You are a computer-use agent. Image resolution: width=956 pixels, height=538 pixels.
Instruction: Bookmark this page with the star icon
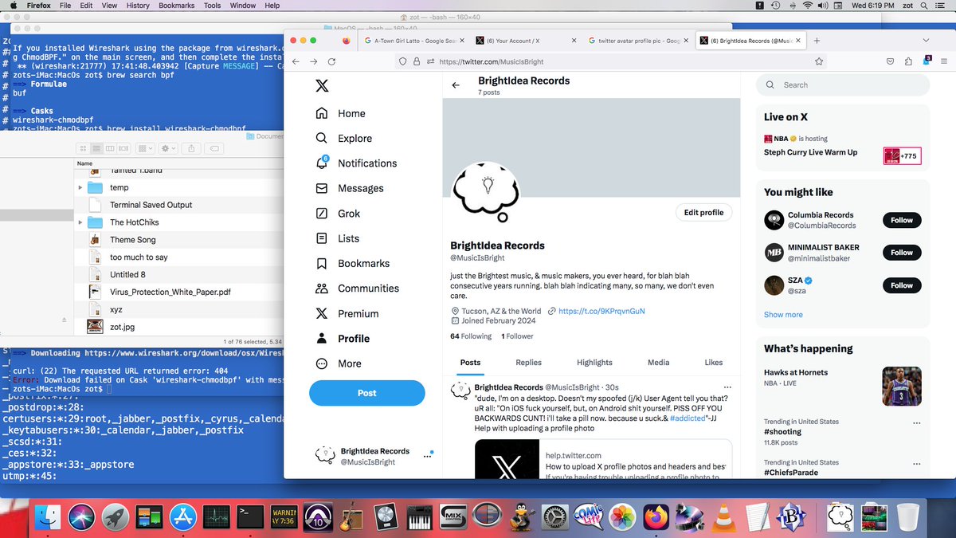(818, 61)
